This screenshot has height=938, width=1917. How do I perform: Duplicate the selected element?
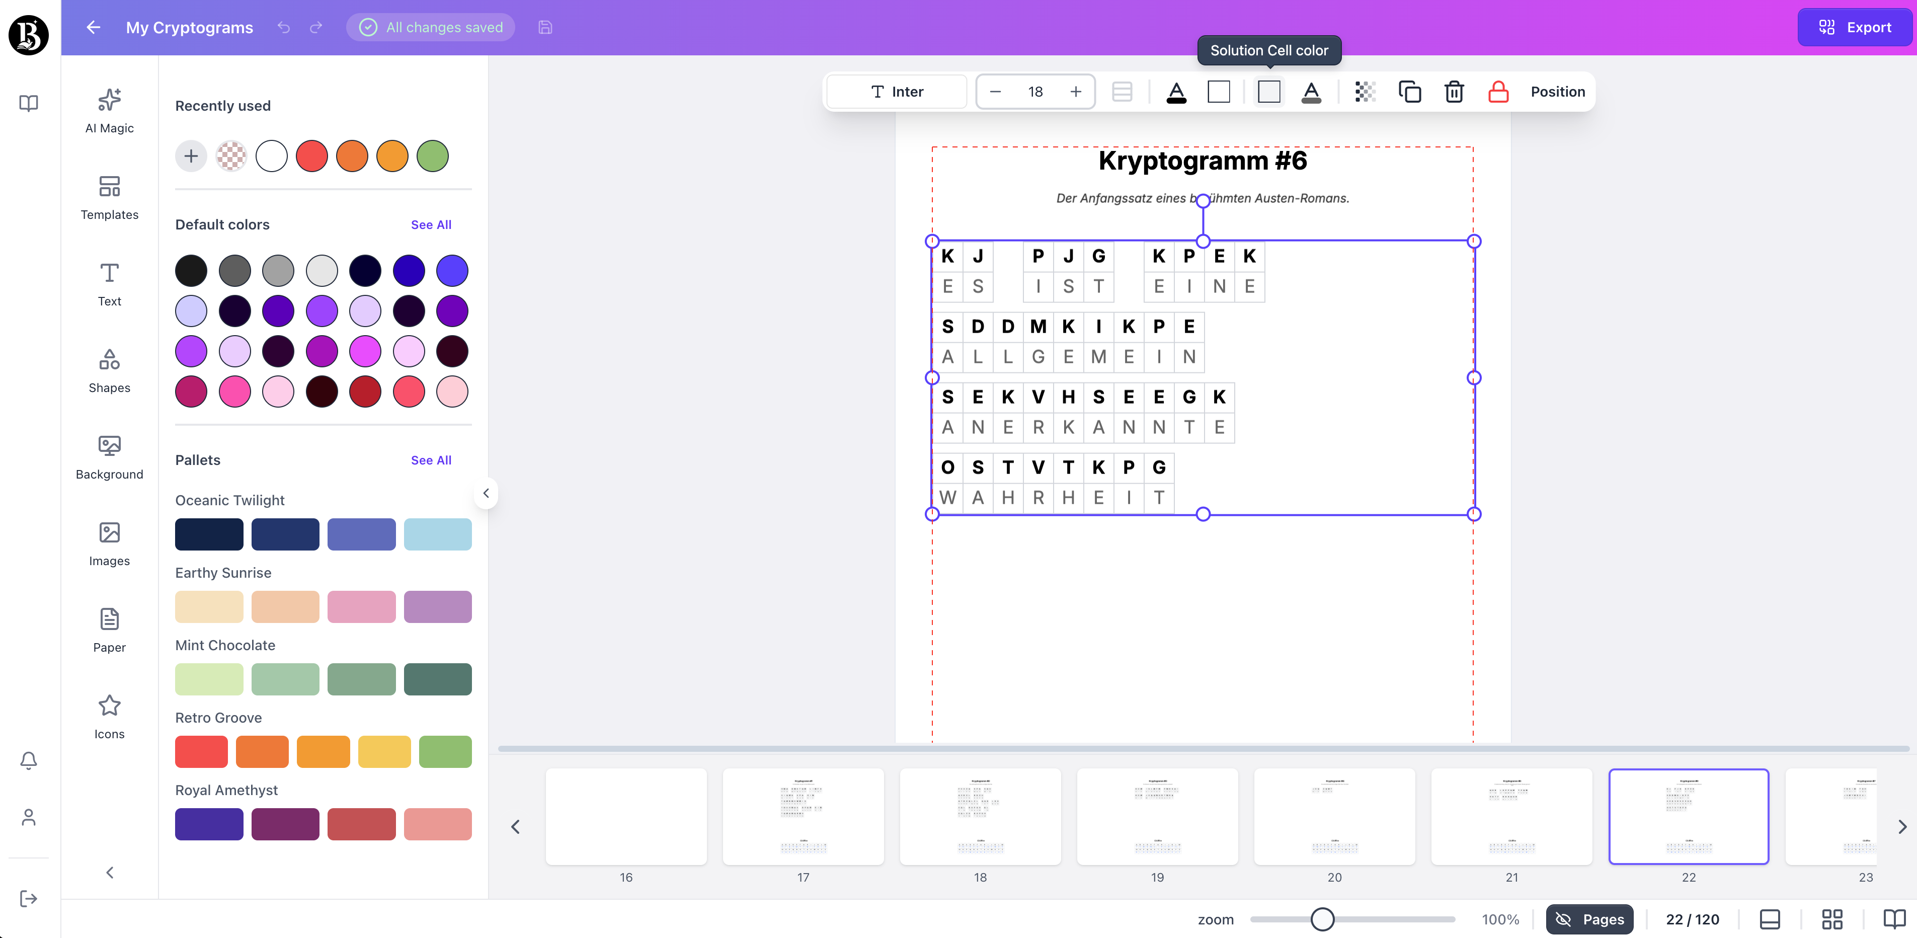[x=1409, y=92]
